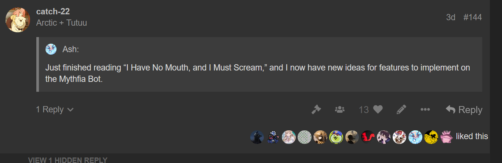Expand View 1 Hidden Reply
Viewport: 502px width, 163px height.
pyautogui.click(x=68, y=160)
